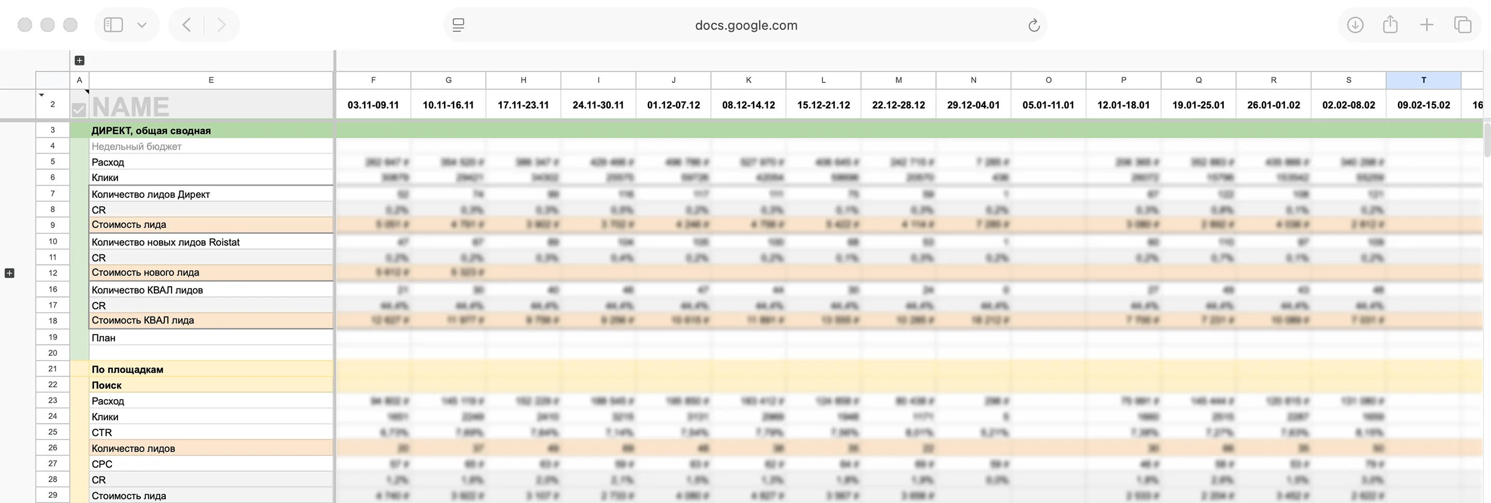Select column A header
This screenshot has height=503, width=1491.
pos(80,80)
